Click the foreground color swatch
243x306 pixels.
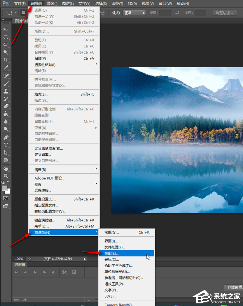pyautogui.click(x=4, y=188)
